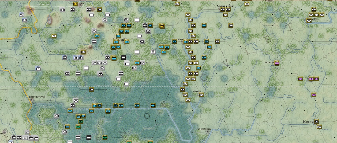337x143 pixels.
Task: Select the gray SEC counter near the border
Action: click(27, 132)
